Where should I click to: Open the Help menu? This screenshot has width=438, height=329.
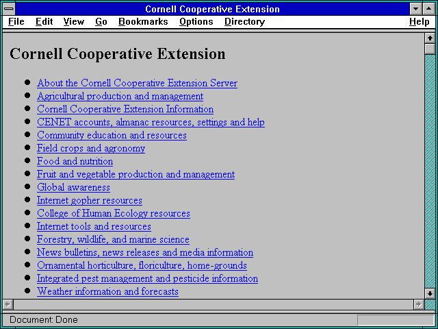click(x=420, y=21)
